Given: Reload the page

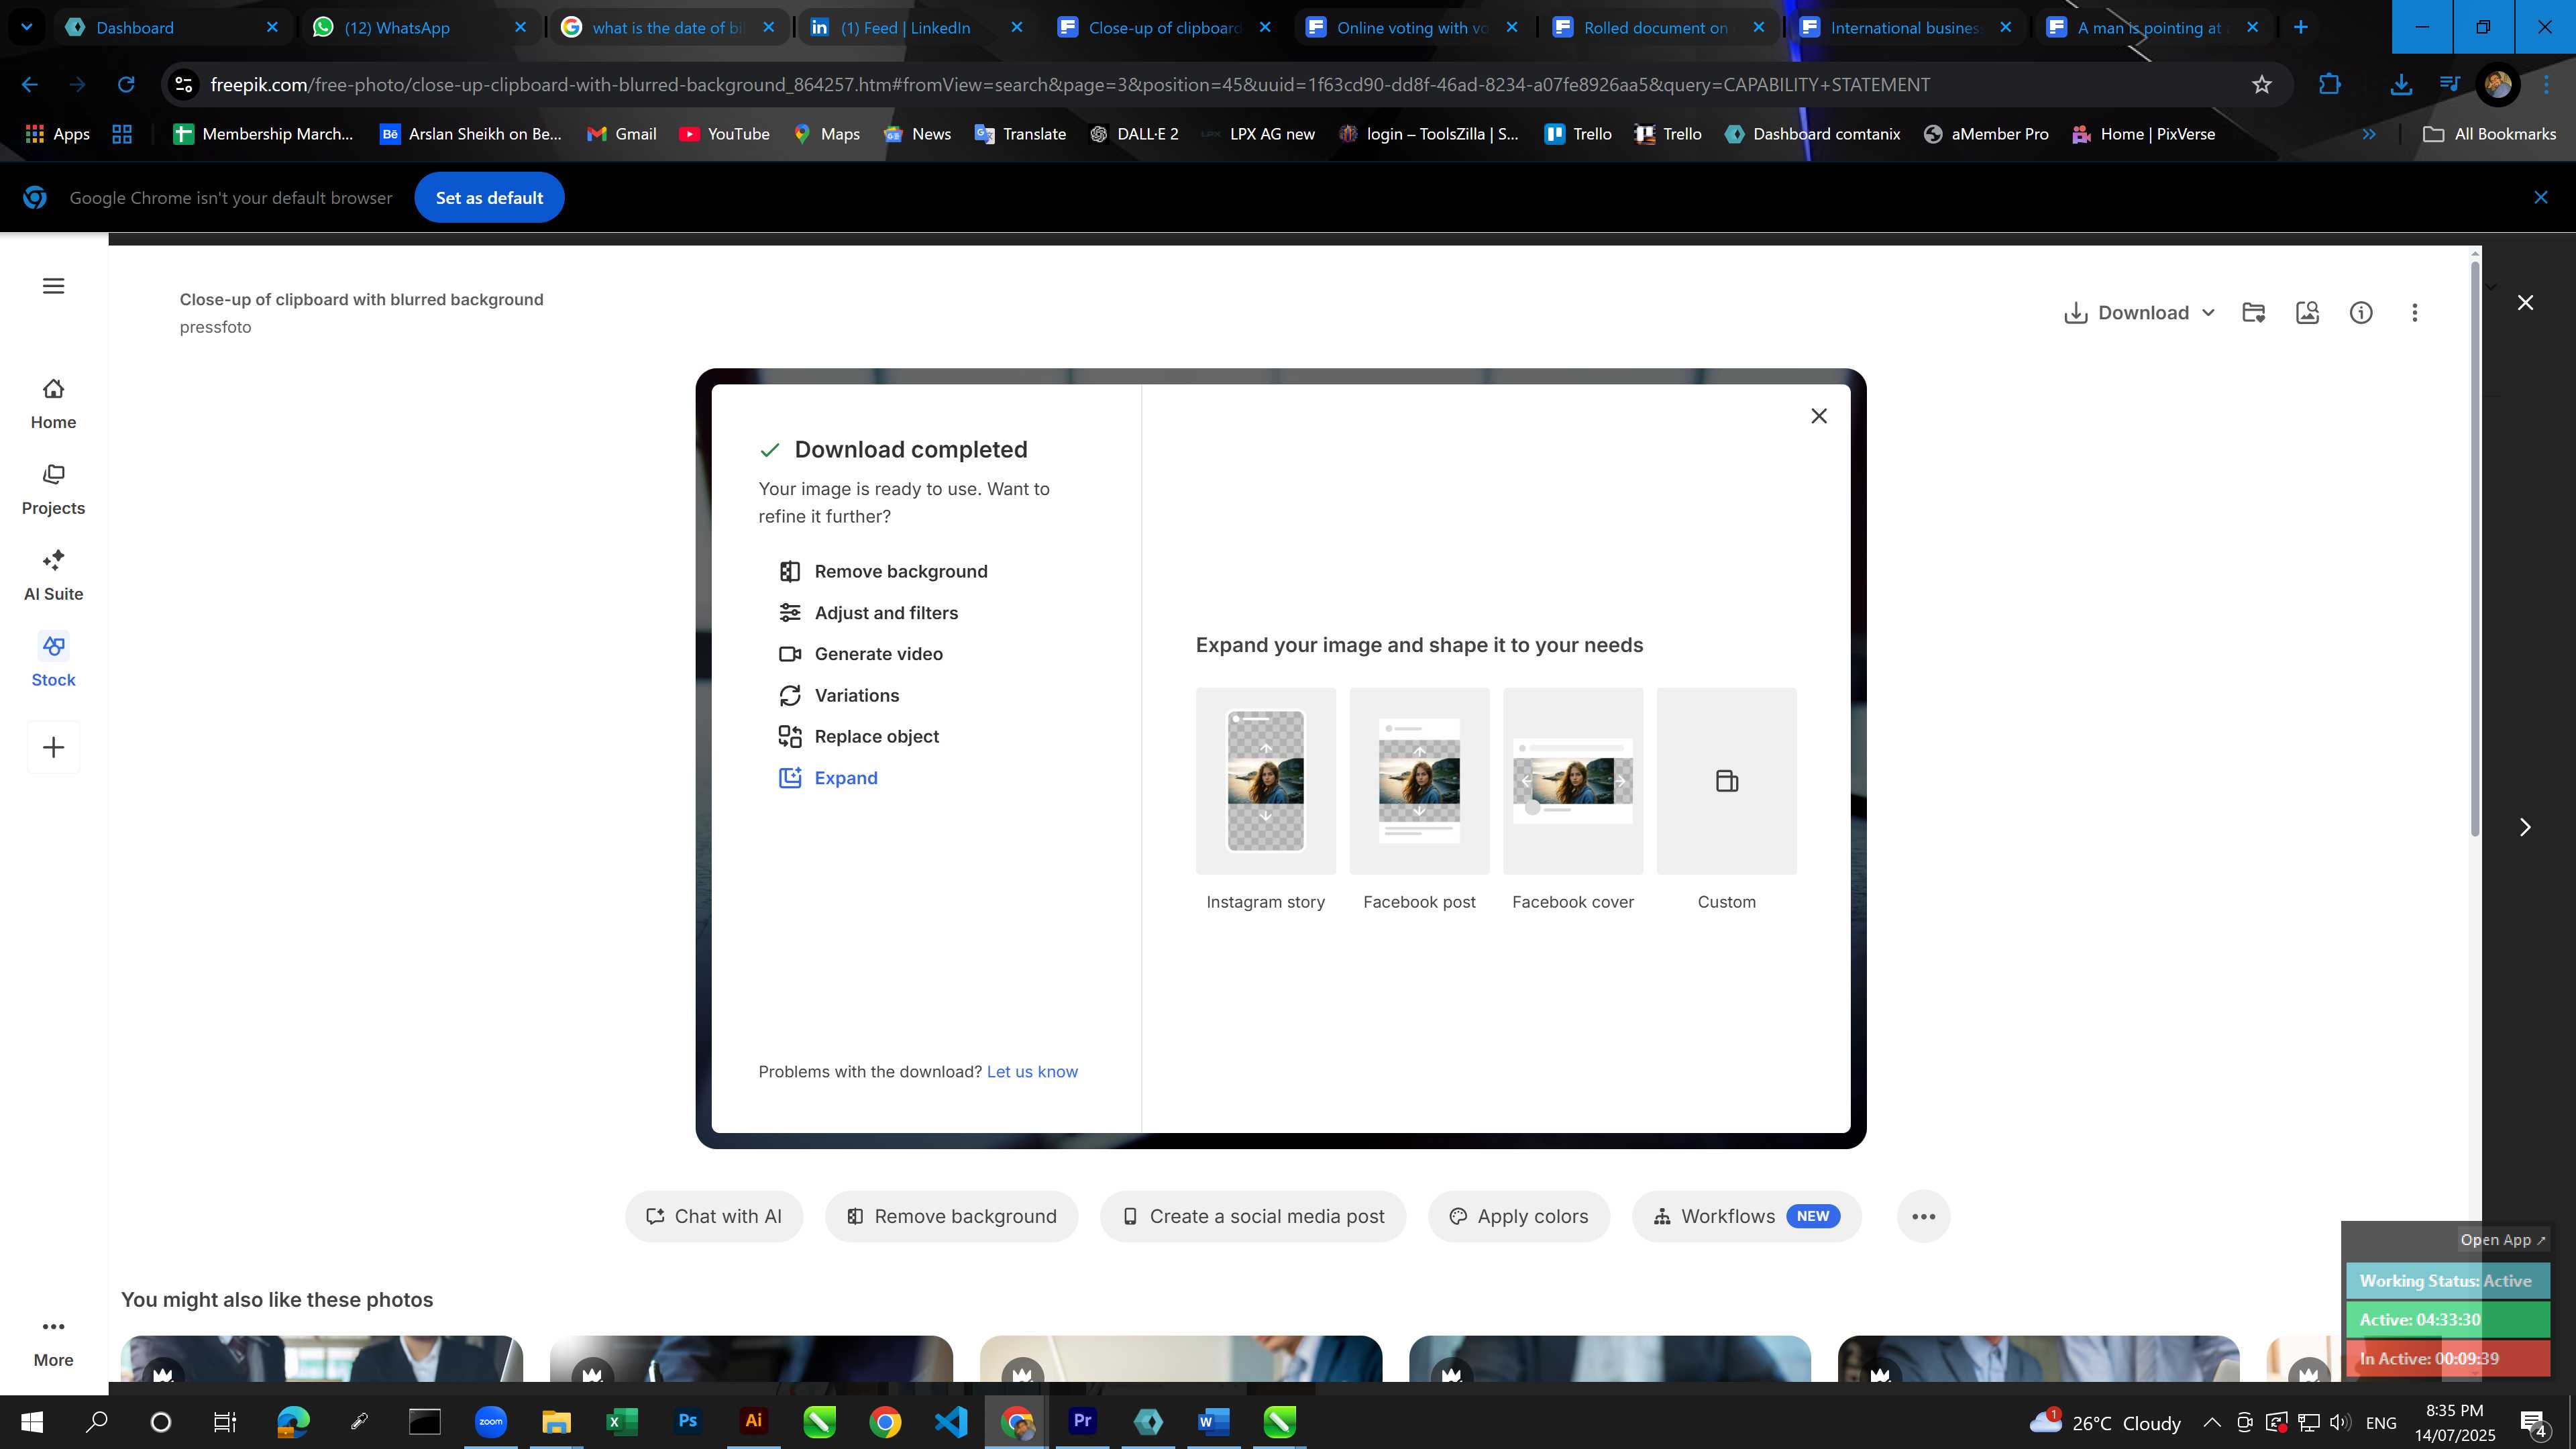Looking at the screenshot, I should [126, 85].
